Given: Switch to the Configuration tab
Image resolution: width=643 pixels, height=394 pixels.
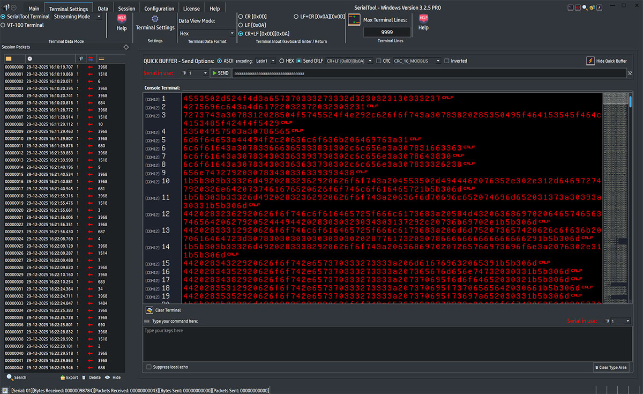Looking at the screenshot, I should [x=159, y=8].
